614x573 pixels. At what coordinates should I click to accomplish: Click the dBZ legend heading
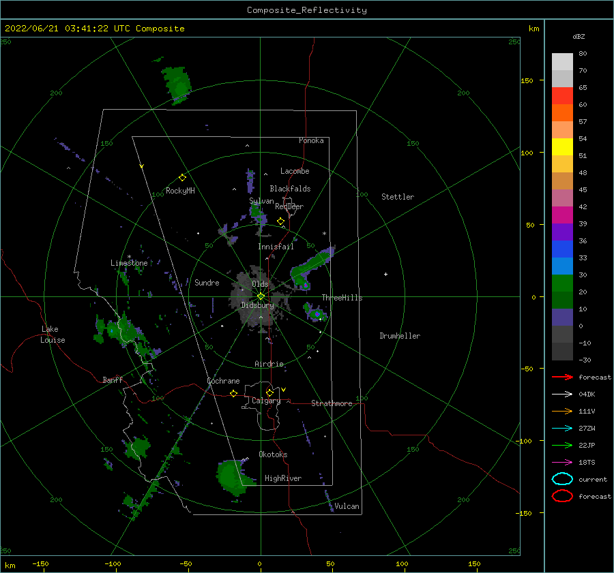point(579,36)
